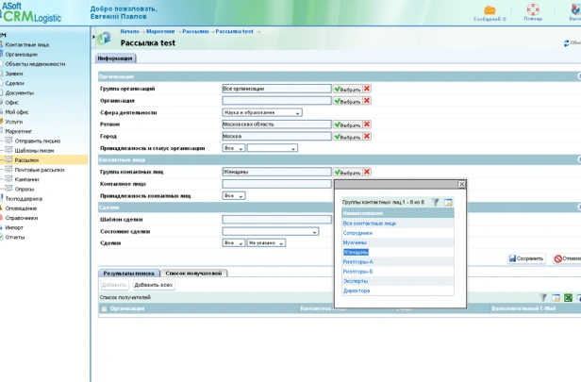Clear the organization group with red X
This screenshot has width=581, height=382.
point(367,88)
